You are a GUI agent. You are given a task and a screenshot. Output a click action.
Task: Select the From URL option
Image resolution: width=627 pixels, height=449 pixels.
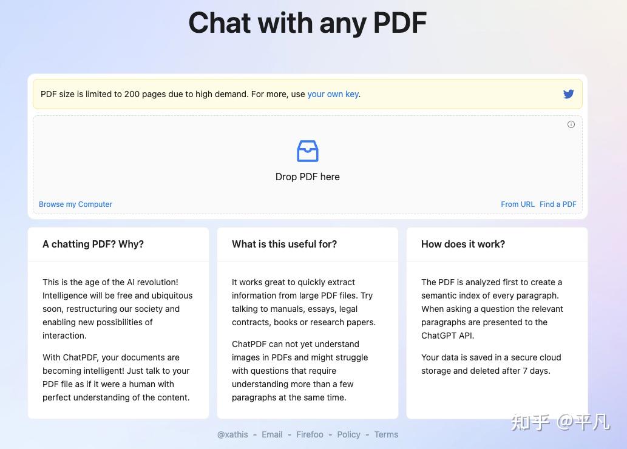click(x=517, y=204)
